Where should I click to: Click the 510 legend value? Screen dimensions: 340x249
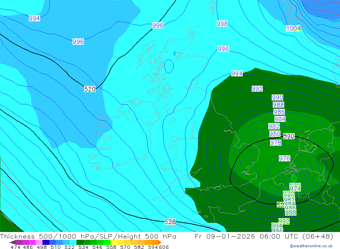[55, 247]
